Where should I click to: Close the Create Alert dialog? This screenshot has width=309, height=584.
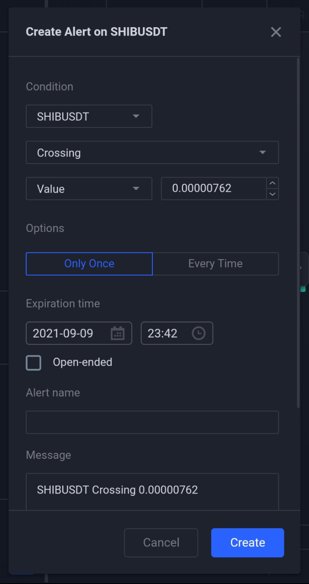[276, 32]
